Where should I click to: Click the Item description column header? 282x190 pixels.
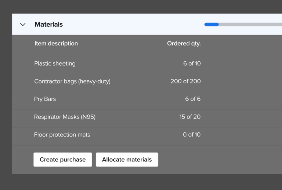pos(56,43)
